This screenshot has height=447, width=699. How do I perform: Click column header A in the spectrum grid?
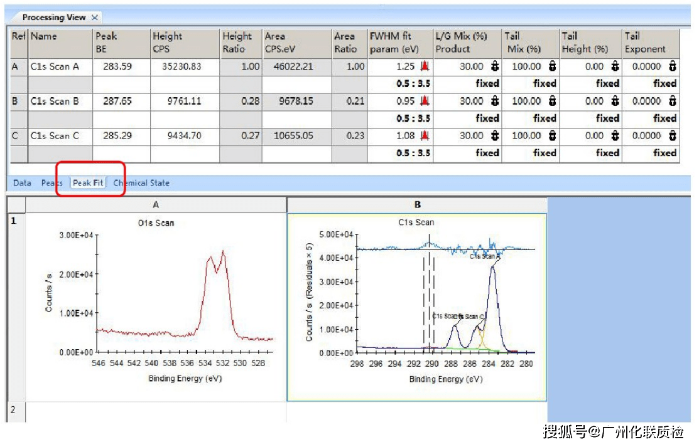(x=156, y=205)
